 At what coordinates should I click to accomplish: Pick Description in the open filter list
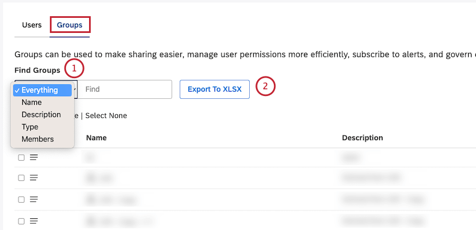tap(41, 114)
